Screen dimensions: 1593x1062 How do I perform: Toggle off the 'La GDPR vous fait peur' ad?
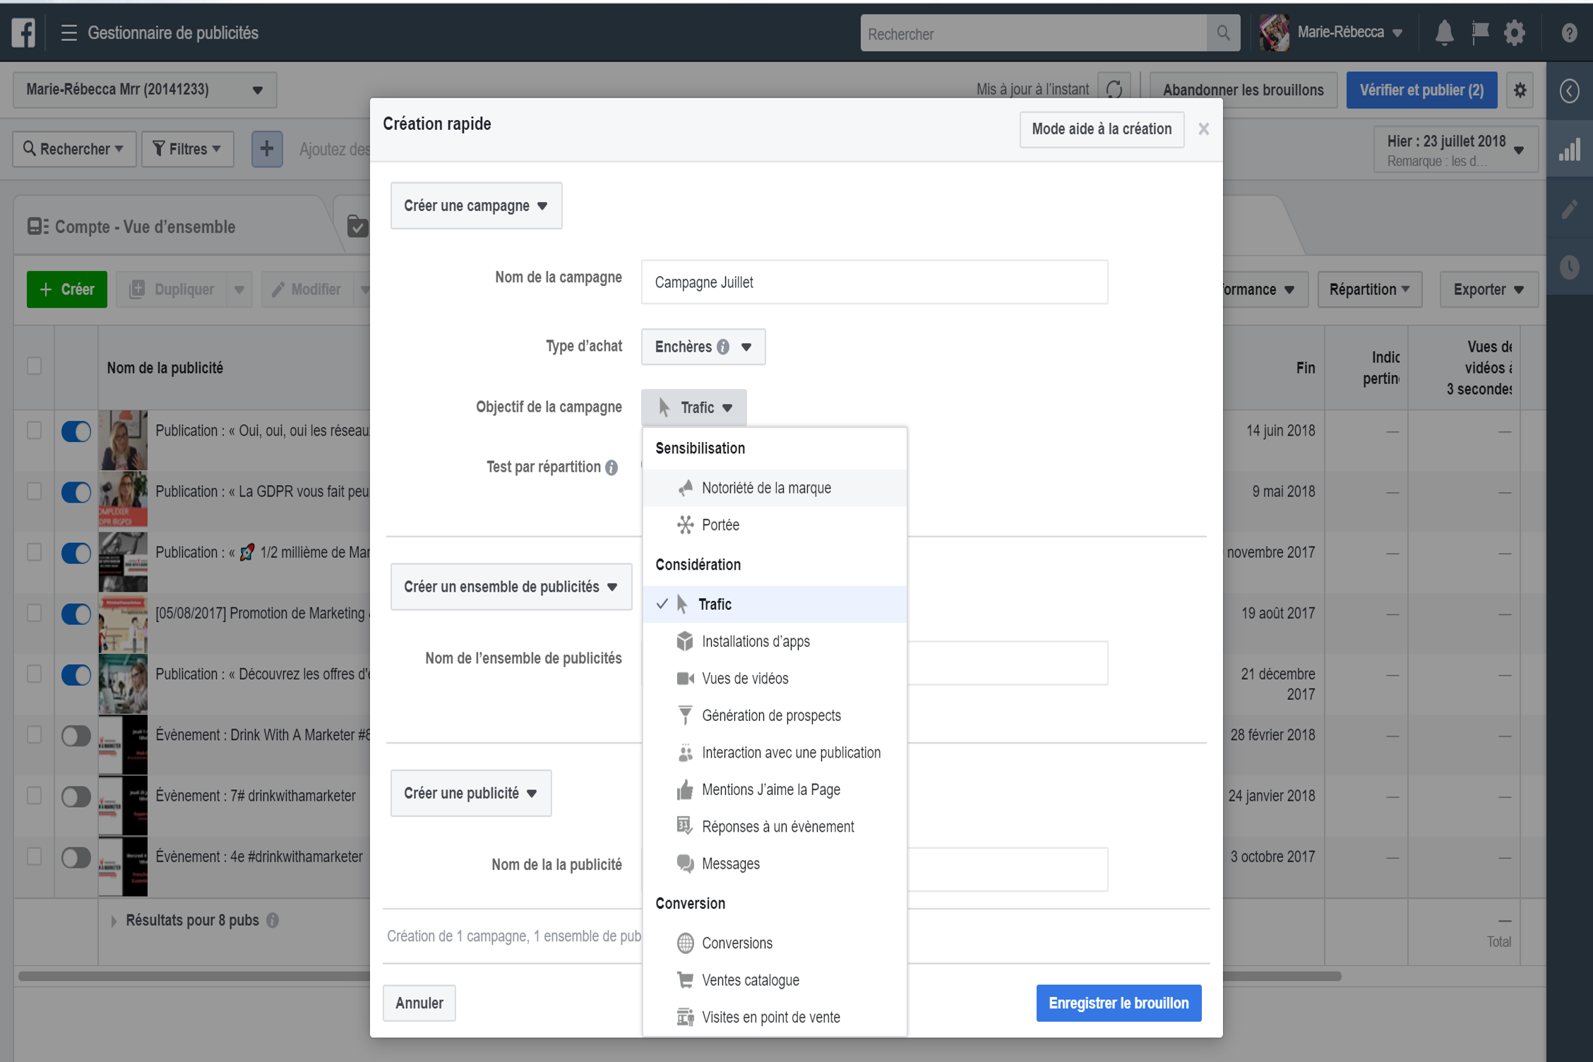pyautogui.click(x=76, y=492)
